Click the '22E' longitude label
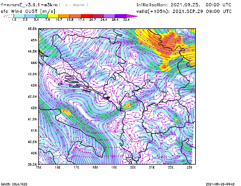This screenshot has width=241, height=186. [171, 167]
